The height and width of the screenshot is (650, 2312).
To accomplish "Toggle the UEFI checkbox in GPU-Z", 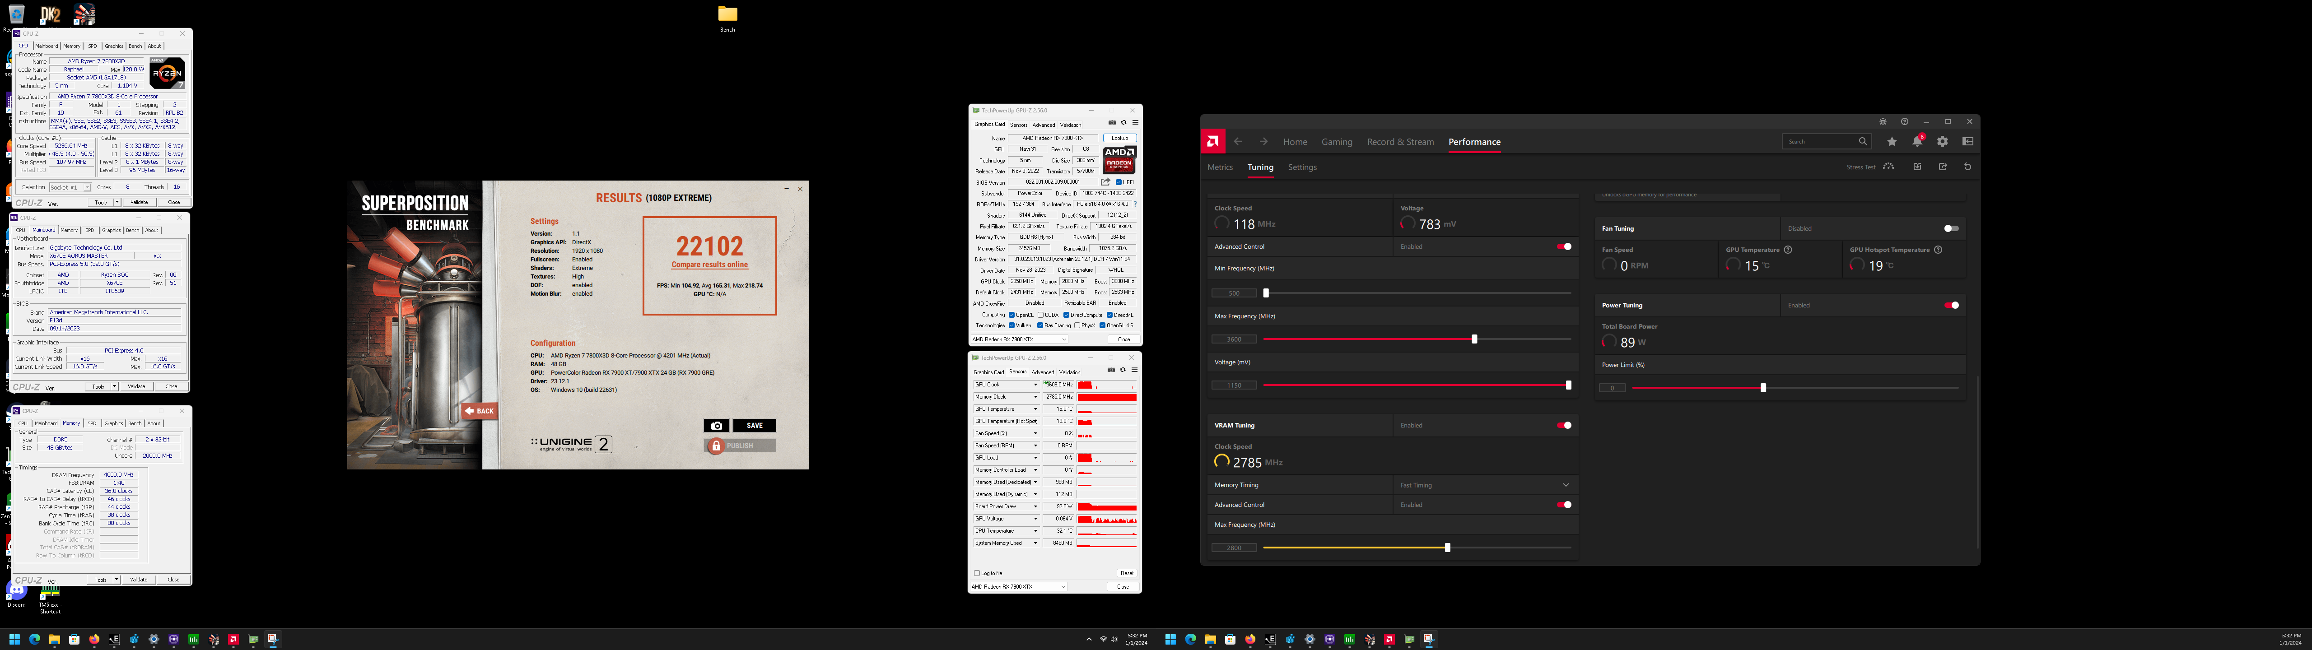I will [1119, 182].
